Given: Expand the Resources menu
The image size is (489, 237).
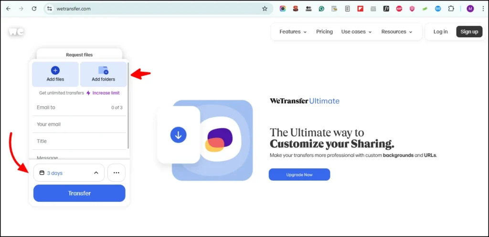Looking at the screenshot, I should (396, 32).
